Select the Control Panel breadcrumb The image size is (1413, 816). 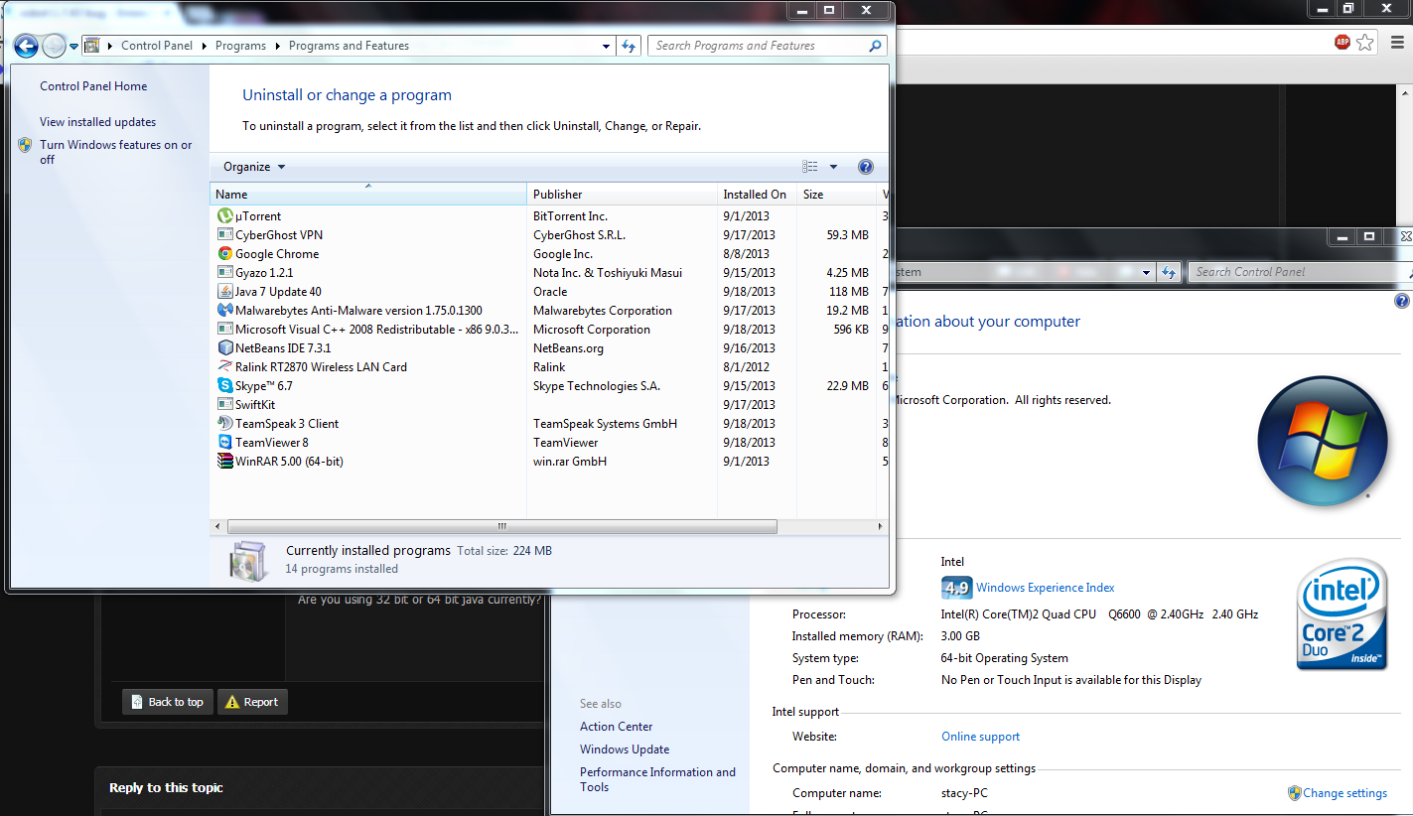[x=157, y=46]
